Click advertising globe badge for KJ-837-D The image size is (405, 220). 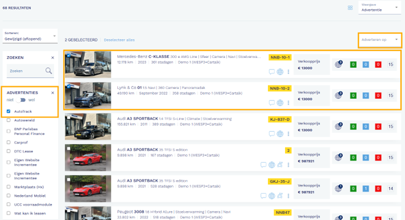(x=339, y=127)
